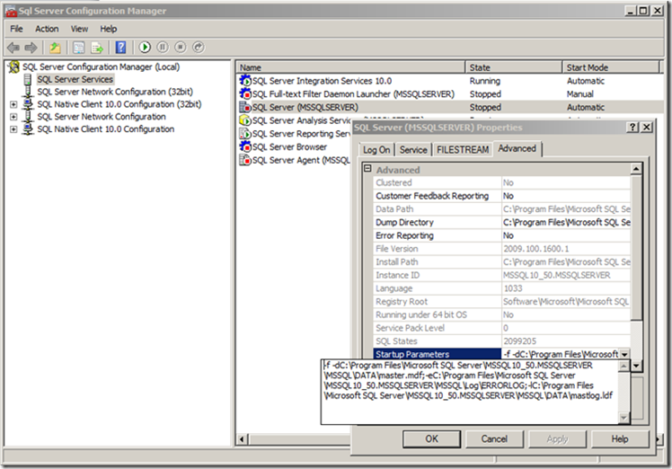
Task: Click property grid scrollbar up arrow
Action: pos(636,169)
